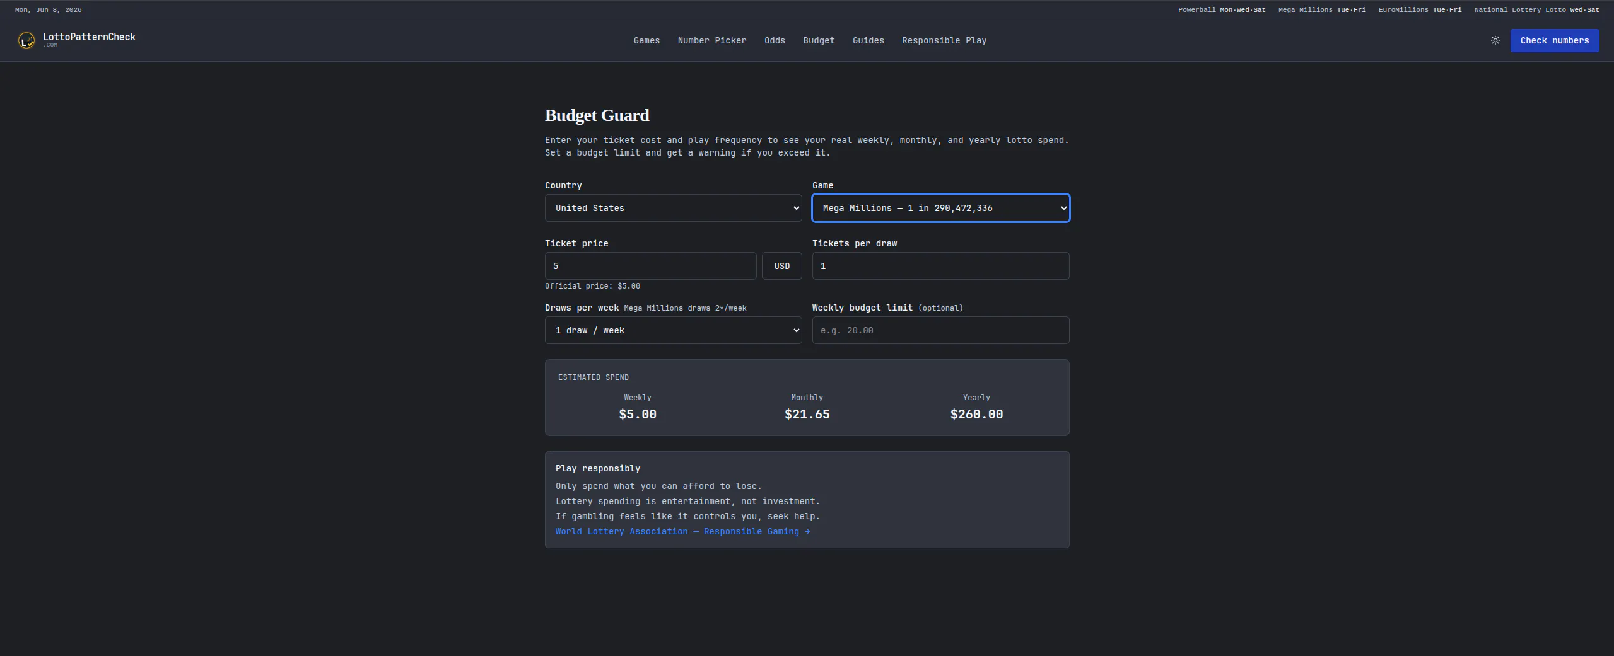Click the EuroMillions Tue·Fri schedule

1420,9
